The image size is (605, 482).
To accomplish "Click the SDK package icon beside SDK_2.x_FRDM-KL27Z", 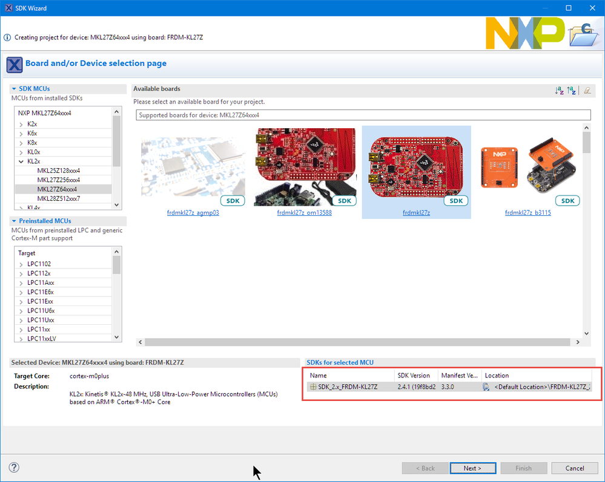I will (313, 387).
